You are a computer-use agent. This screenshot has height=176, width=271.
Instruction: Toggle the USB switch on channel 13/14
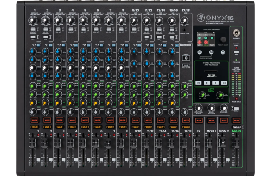coord(159,37)
